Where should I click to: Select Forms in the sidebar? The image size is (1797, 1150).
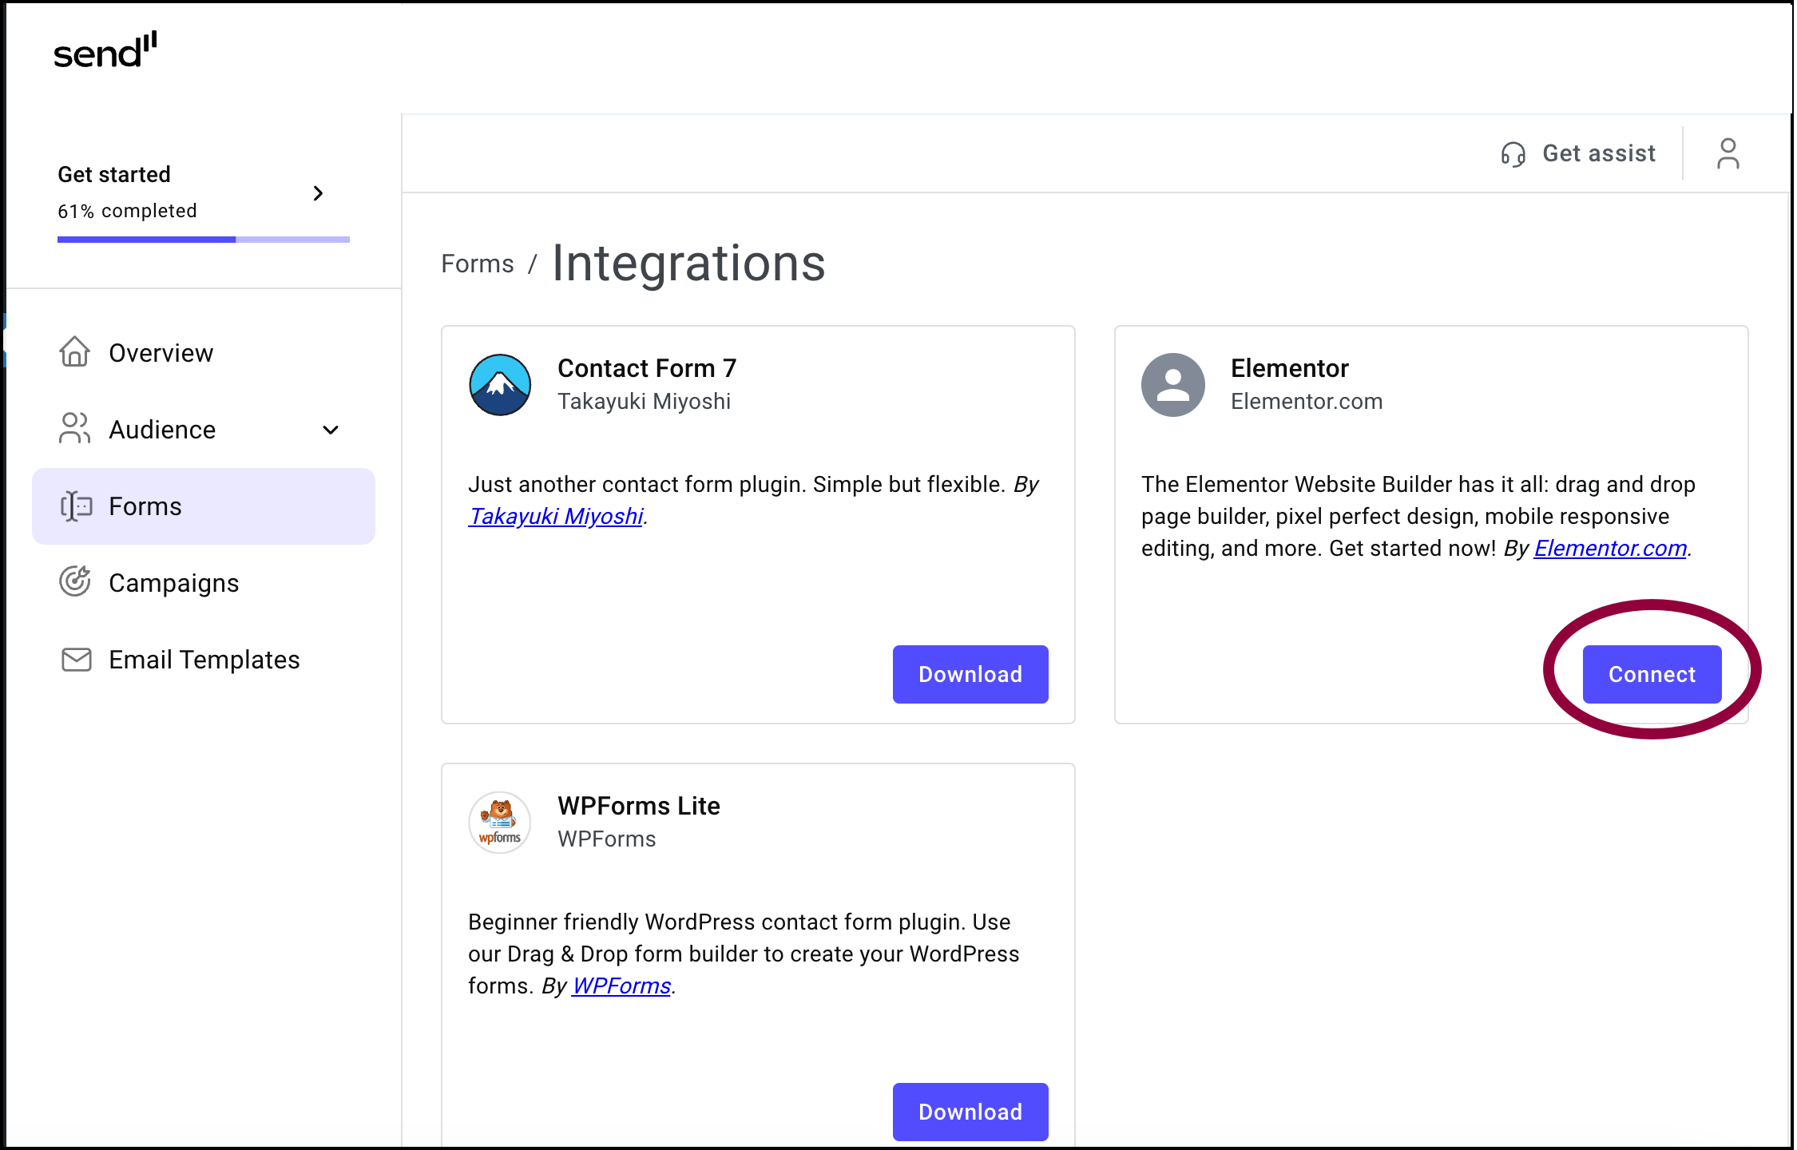coord(204,506)
